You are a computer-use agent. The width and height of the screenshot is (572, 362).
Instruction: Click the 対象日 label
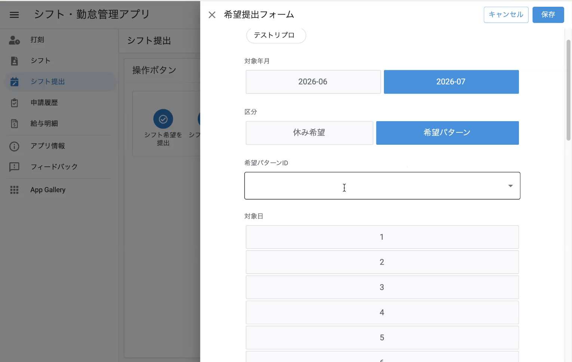(254, 216)
